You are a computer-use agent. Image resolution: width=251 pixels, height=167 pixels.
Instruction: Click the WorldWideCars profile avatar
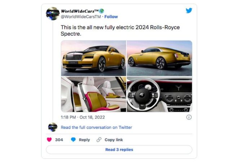click(x=53, y=14)
